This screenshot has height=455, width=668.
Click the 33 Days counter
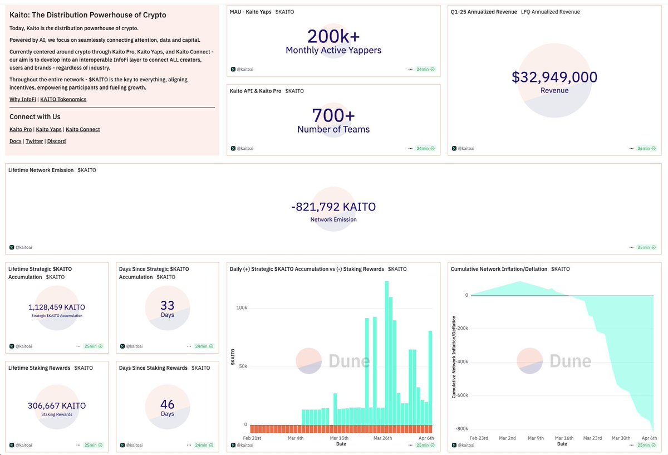pos(168,305)
